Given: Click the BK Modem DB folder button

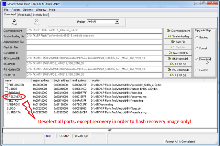Looking at the screenshot, I should tap(178, 59).
